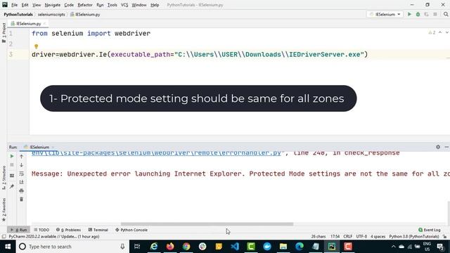Open the VCS menu
This screenshot has height=253, width=450.
124,5
